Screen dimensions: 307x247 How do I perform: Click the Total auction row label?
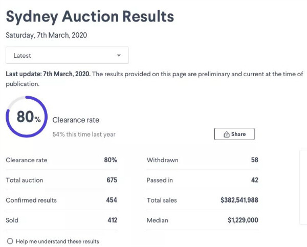pyautogui.click(x=25, y=180)
